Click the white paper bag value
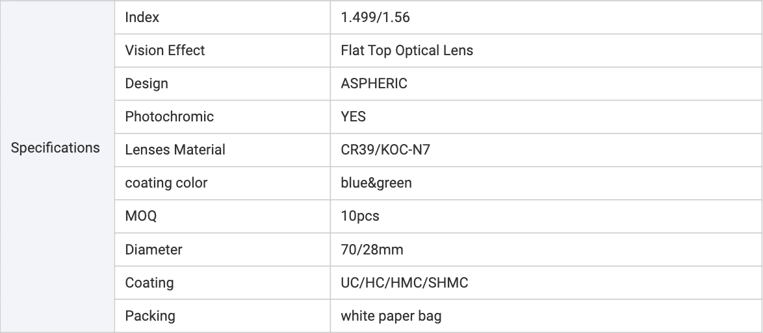 pos(391,316)
